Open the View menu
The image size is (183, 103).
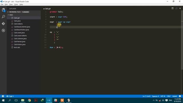(11, 5)
